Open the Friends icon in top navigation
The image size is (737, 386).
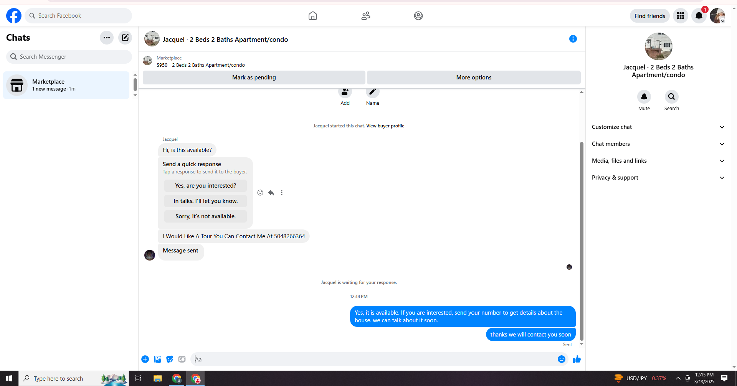tap(366, 16)
